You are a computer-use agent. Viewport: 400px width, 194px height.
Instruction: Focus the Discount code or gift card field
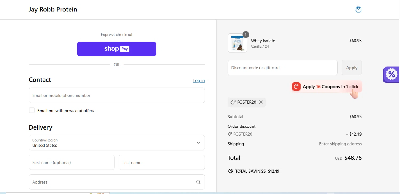click(x=283, y=68)
